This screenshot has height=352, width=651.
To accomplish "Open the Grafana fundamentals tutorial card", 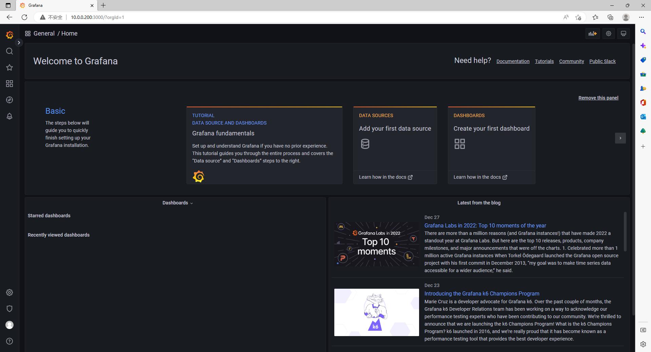I will [264, 145].
